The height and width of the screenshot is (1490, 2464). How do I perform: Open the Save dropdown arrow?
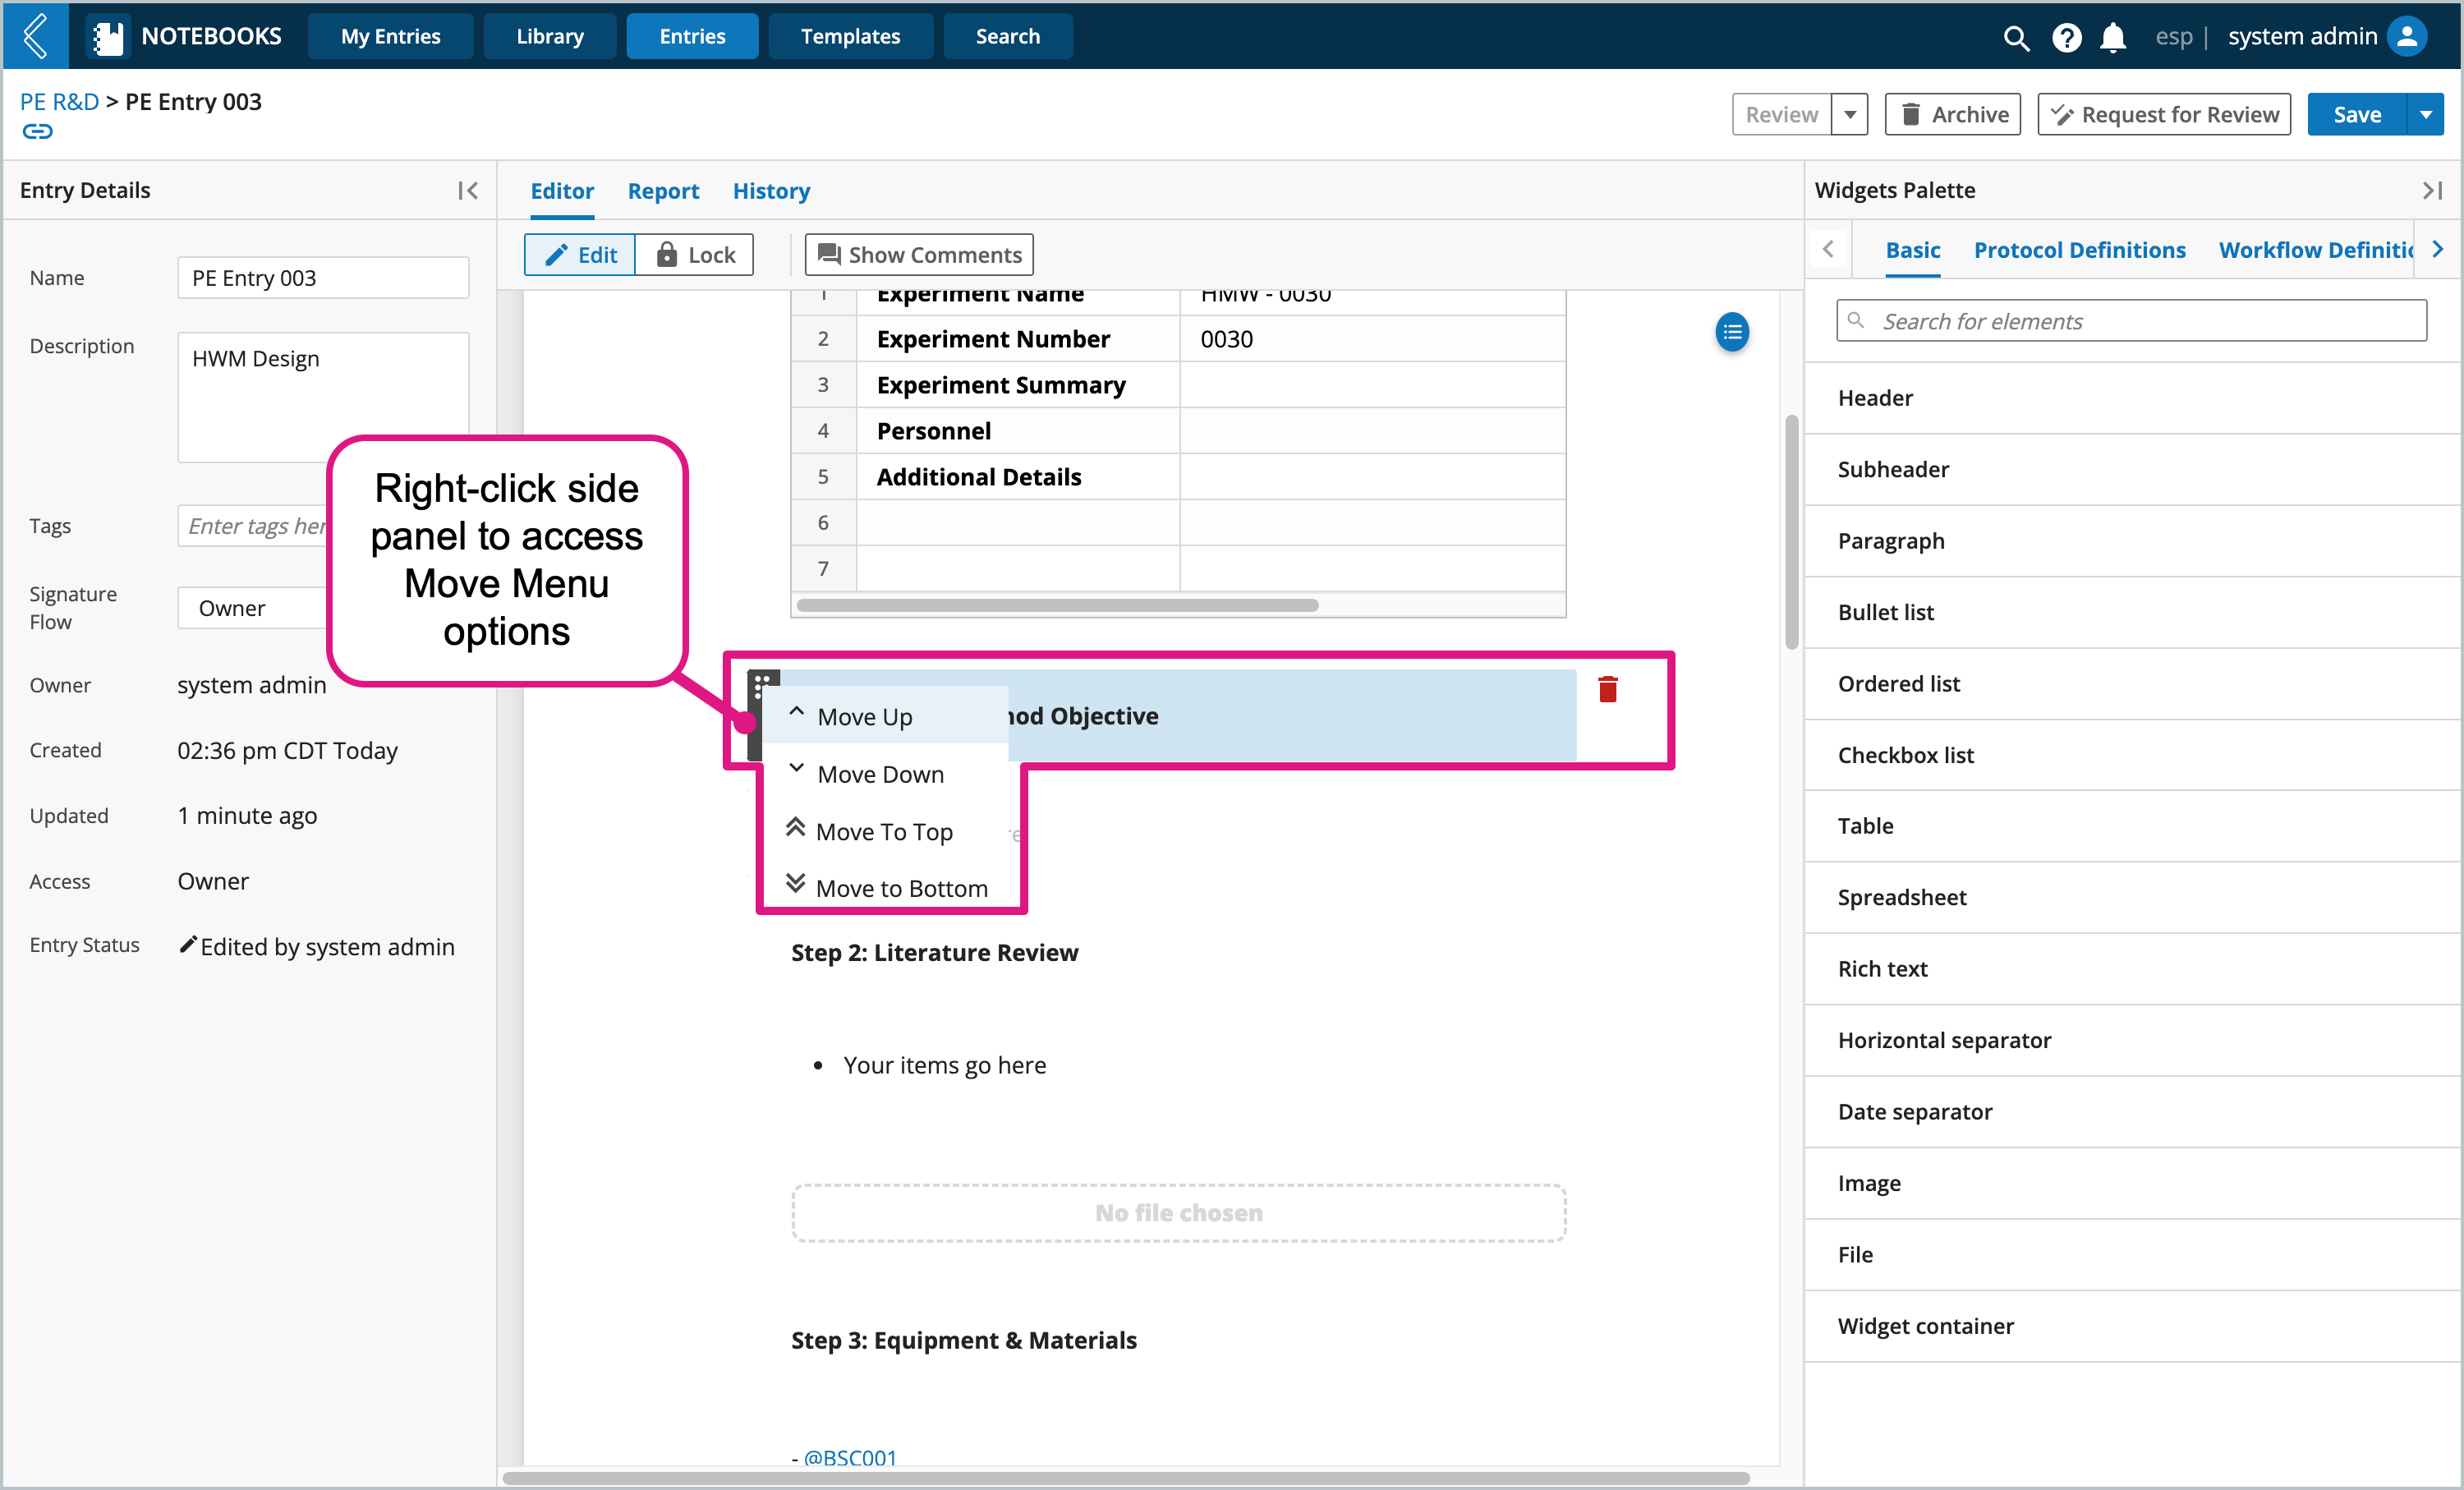2426,115
